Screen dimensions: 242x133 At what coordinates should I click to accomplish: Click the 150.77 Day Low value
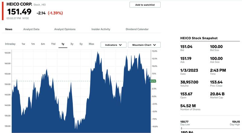point(184,122)
